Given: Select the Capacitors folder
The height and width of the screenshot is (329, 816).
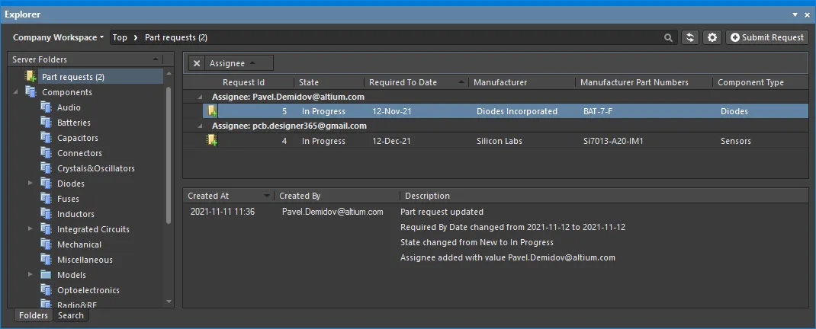Looking at the screenshot, I should coord(78,138).
